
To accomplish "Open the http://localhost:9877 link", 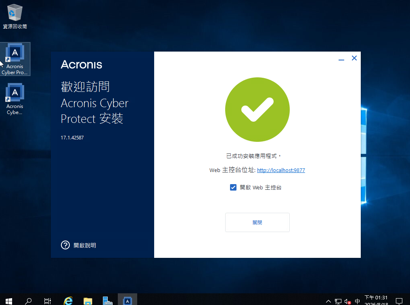I will click(x=281, y=170).
